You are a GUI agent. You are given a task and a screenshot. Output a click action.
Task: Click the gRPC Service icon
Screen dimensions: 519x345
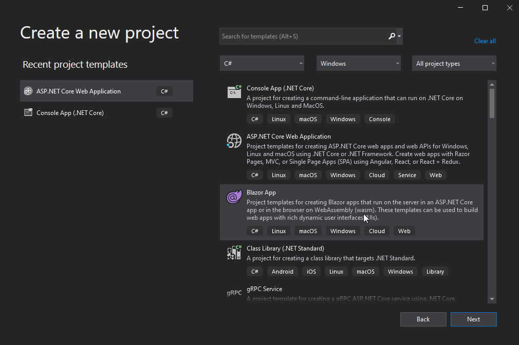click(234, 293)
